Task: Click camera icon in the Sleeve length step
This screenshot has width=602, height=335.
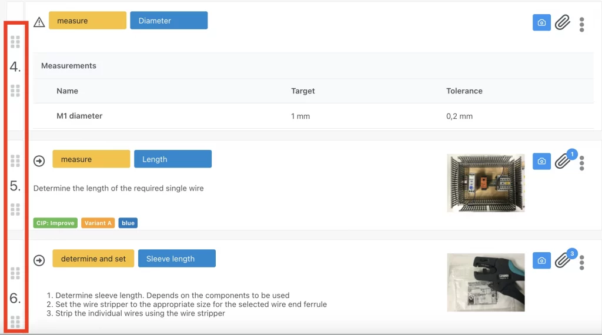Action: pos(541,261)
